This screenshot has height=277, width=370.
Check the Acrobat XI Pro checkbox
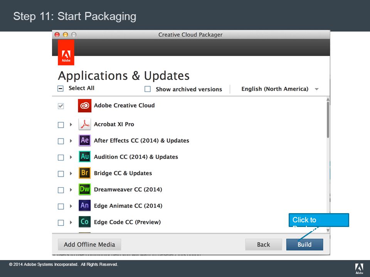(x=61, y=125)
